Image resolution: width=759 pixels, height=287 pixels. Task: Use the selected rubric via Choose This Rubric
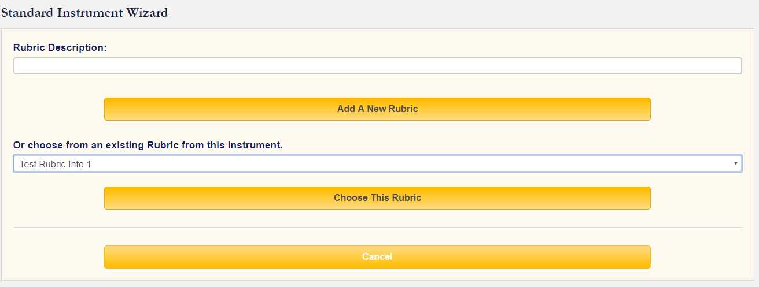[x=377, y=197]
